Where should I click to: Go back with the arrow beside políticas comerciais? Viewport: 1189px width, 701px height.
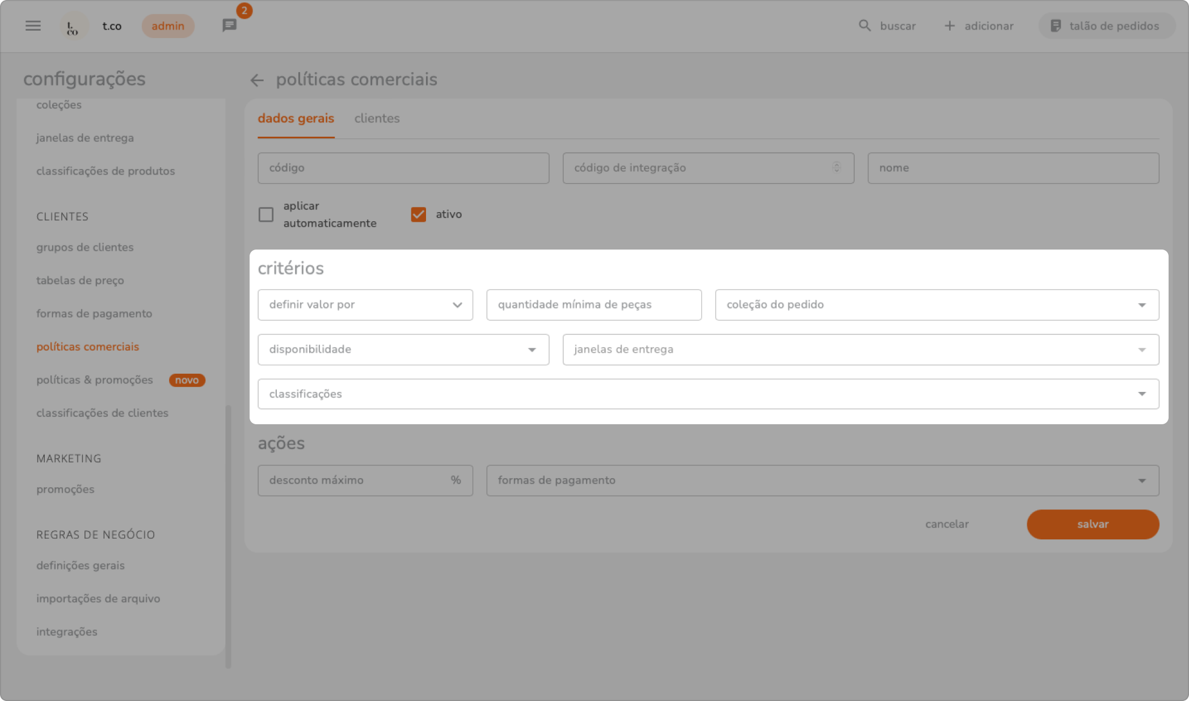point(257,81)
